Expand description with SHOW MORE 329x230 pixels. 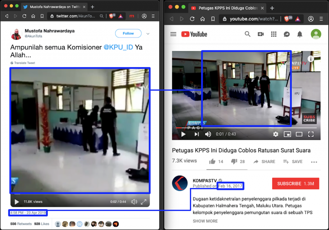coord(205,221)
